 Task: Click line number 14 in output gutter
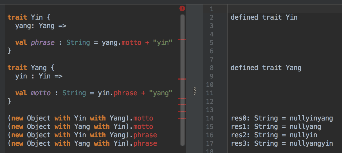pos(210,118)
